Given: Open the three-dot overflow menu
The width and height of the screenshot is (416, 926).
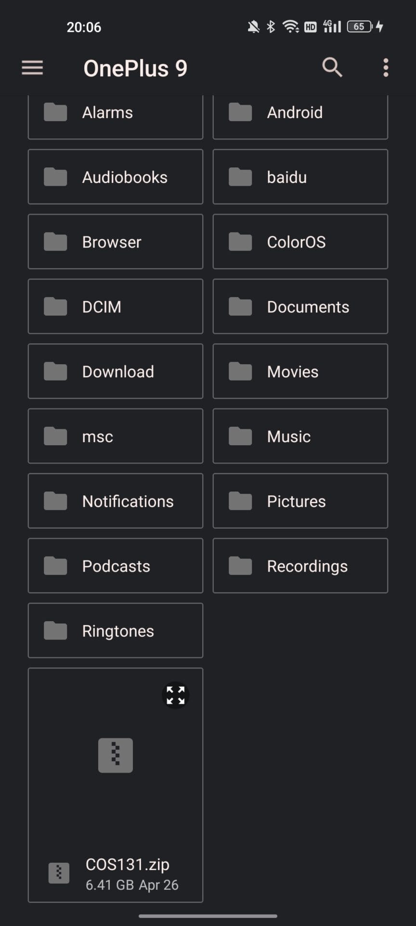Looking at the screenshot, I should click(x=386, y=68).
